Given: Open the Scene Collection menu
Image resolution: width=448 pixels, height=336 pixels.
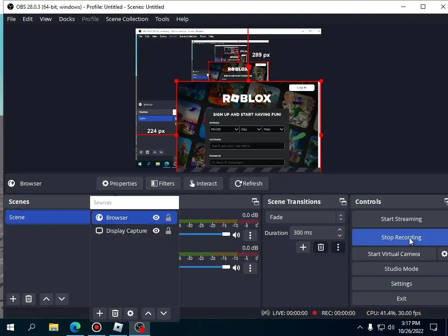Looking at the screenshot, I should point(127,19).
